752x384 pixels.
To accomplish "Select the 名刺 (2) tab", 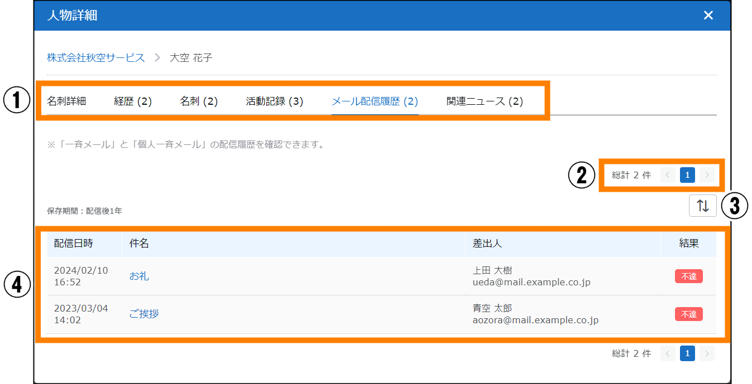I will click(x=199, y=101).
